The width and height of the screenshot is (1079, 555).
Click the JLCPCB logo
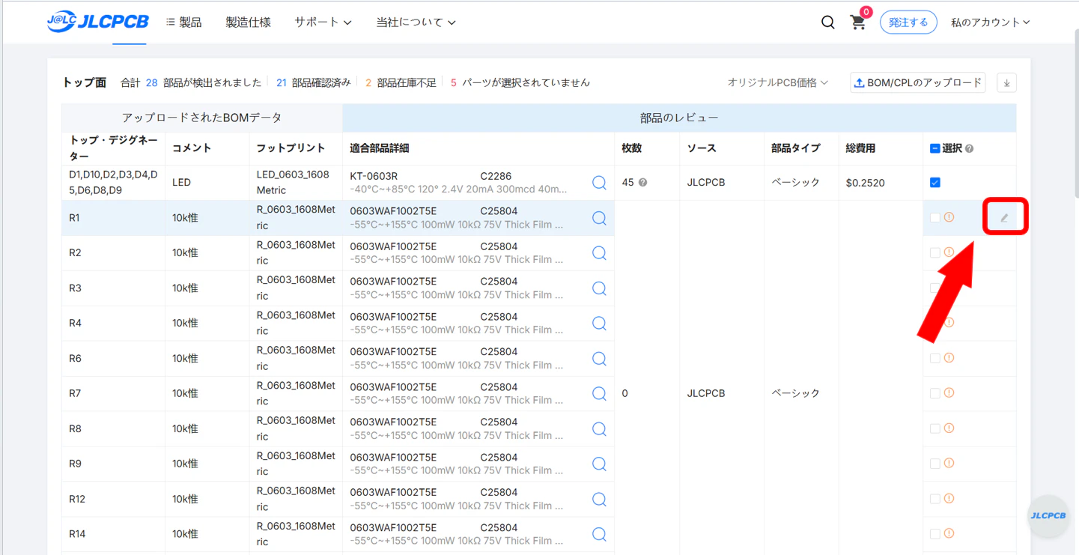coord(97,22)
